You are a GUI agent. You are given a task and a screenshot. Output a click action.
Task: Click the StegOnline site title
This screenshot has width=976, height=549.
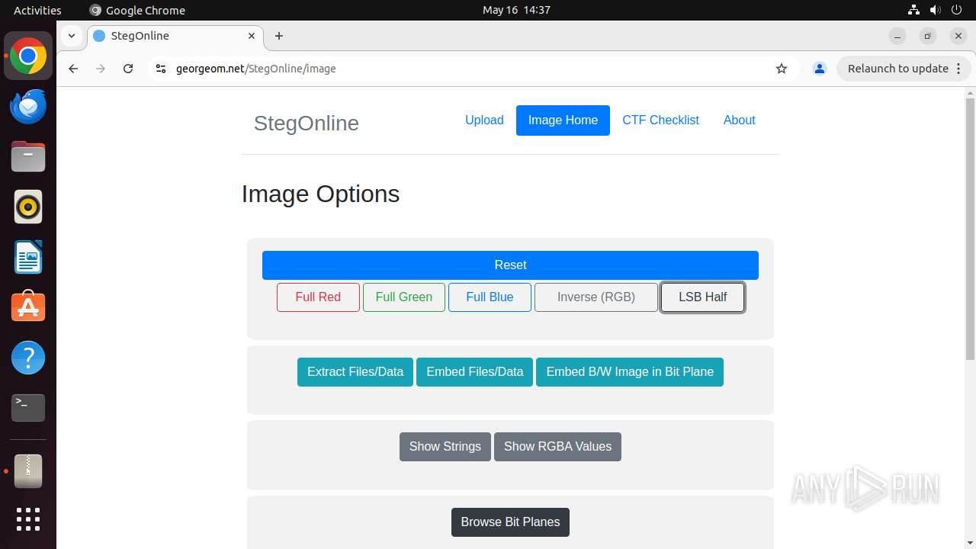306,124
